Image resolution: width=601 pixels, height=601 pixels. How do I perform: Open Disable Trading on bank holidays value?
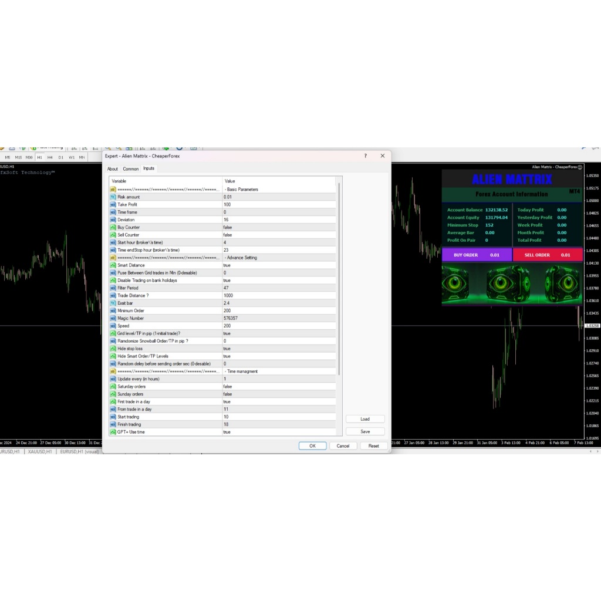[x=279, y=281]
